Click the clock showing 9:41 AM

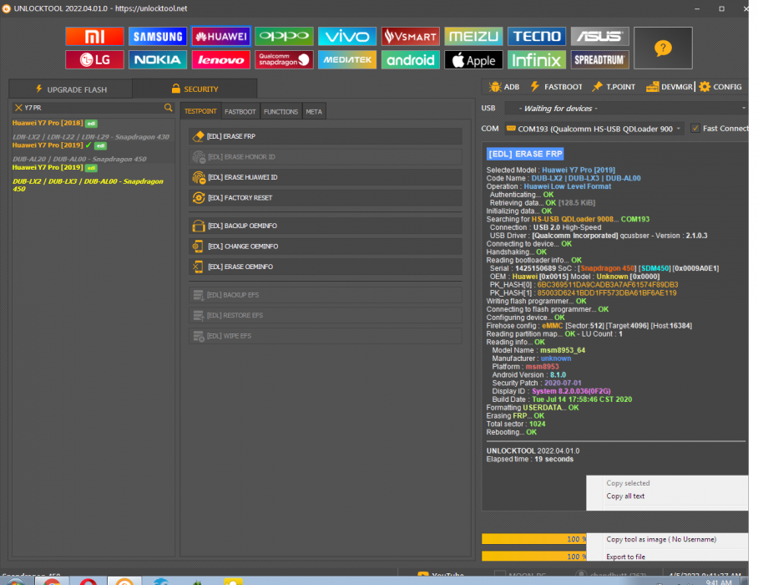(x=719, y=582)
